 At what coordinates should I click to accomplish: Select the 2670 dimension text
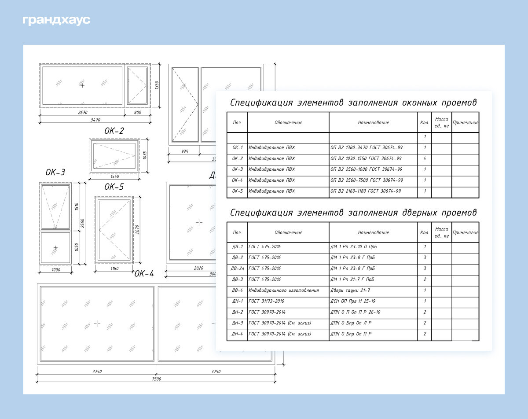click(x=82, y=113)
